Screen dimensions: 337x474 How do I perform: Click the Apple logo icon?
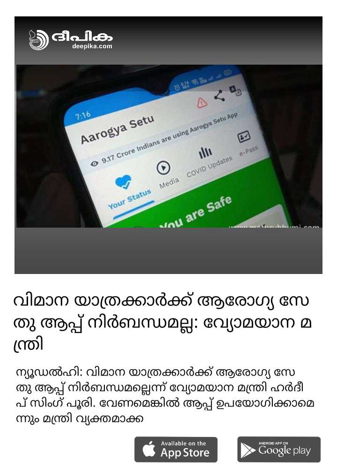click(149, 449)
